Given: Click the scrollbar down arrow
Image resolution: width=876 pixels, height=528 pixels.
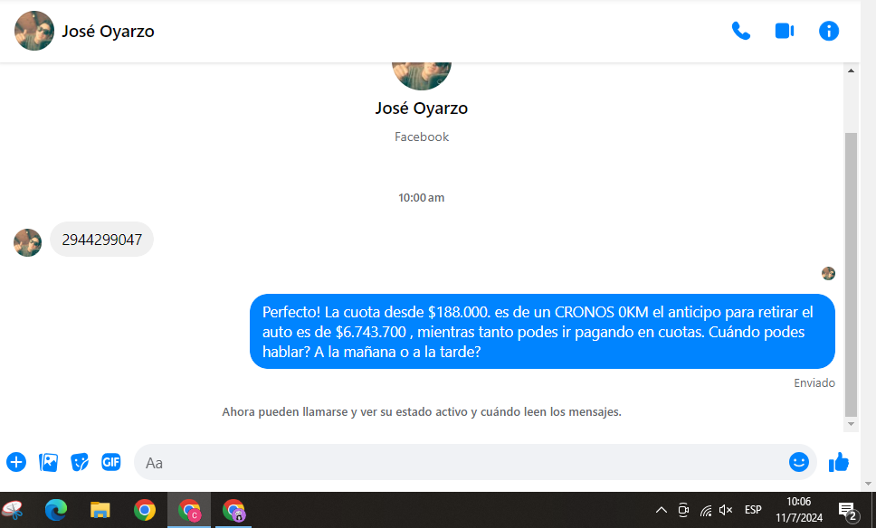Looking at the screenshot, I should (851, 424).
